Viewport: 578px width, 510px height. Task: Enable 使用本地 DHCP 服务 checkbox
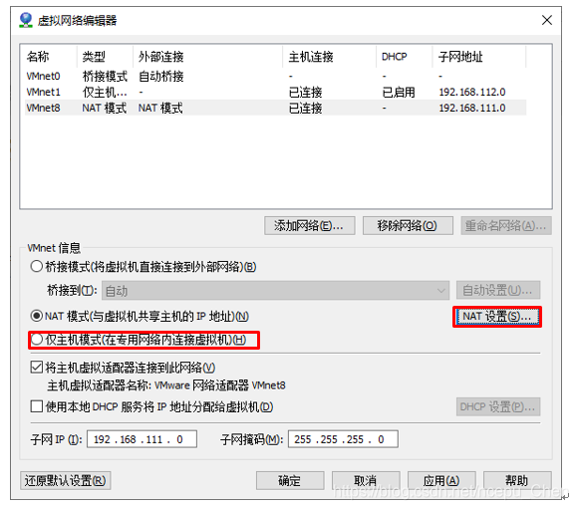[36, 406]
